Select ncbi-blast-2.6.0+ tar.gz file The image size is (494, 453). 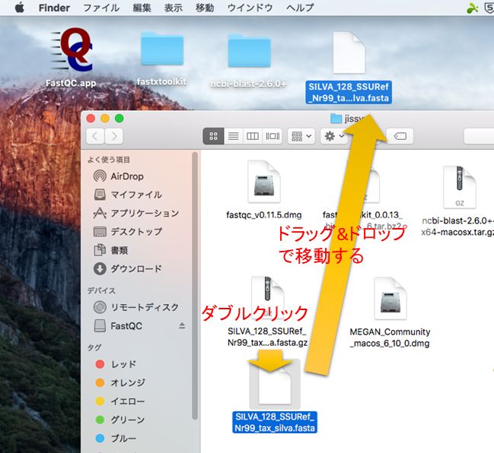click(x=459, y=187)
